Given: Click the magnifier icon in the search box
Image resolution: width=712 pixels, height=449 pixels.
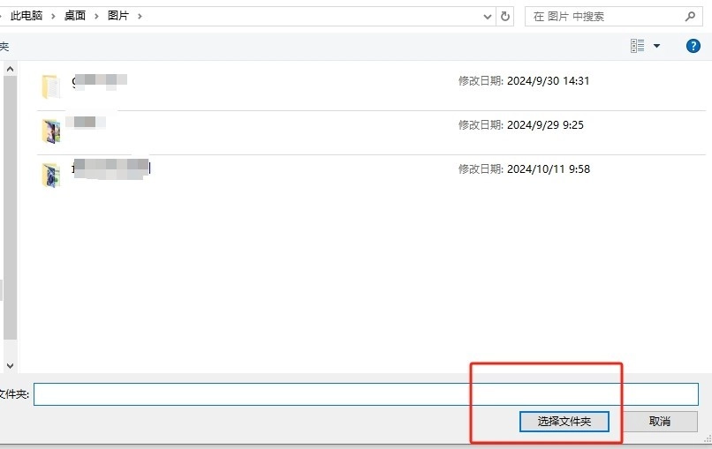Looking at the screenshot, I should point(691,16).
